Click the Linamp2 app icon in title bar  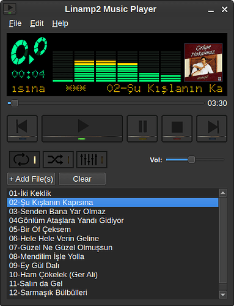pyautogui.click(x=10, y=9)
